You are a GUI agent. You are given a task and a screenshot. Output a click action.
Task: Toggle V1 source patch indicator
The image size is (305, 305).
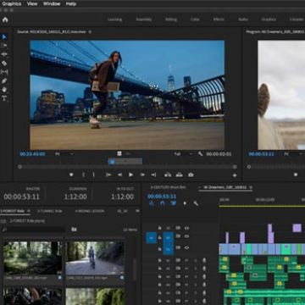[x=151, y=238]
